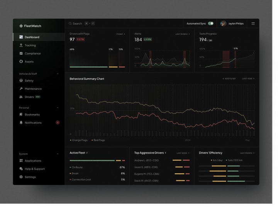Open the hamburger menu icon
The image size is (278, 208).
point(254,23)
